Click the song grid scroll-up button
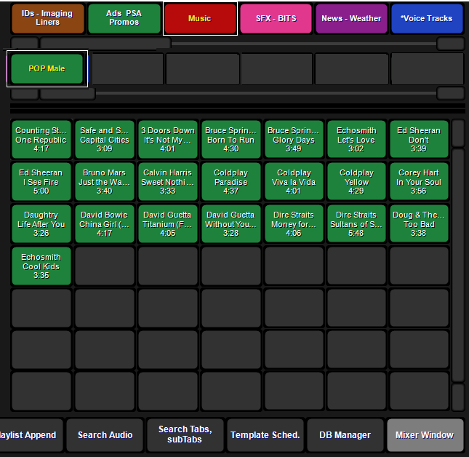 (x=458, y=133)
